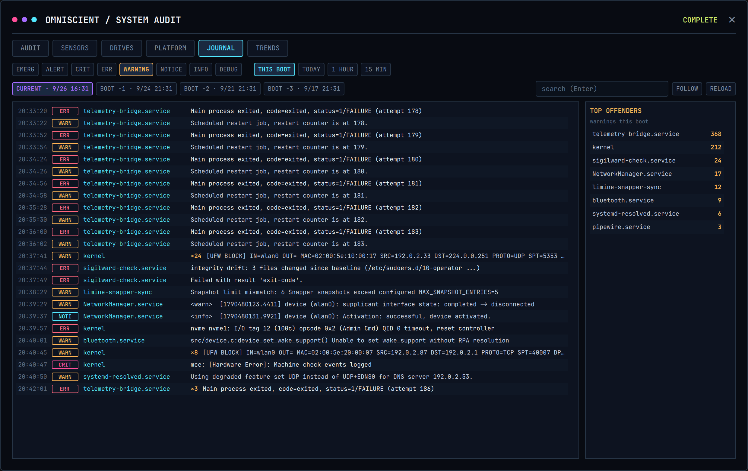Select the 15 MIN time range

[x=376, y=69]
